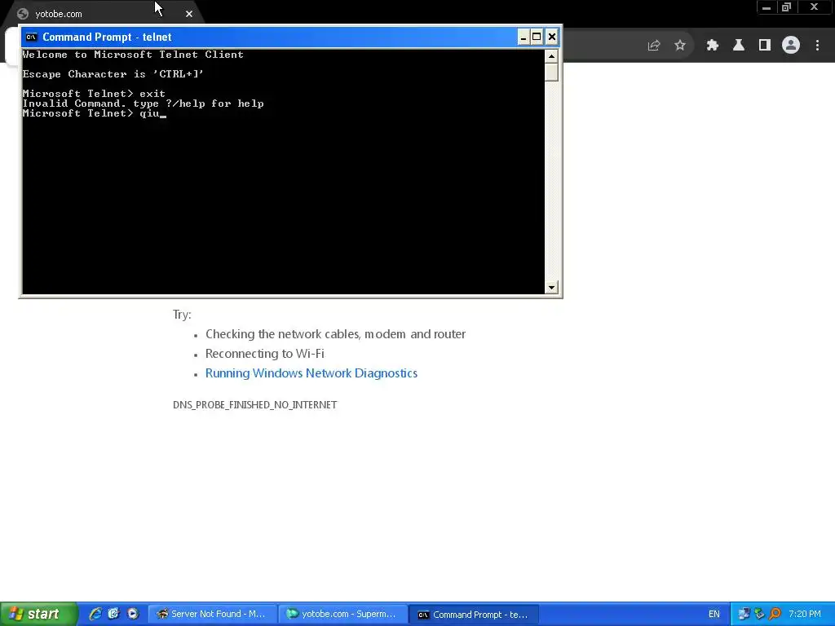Screen dimensions: 835x626
Task: Click the share icon in Chrome toolbar
Action: 654,46
